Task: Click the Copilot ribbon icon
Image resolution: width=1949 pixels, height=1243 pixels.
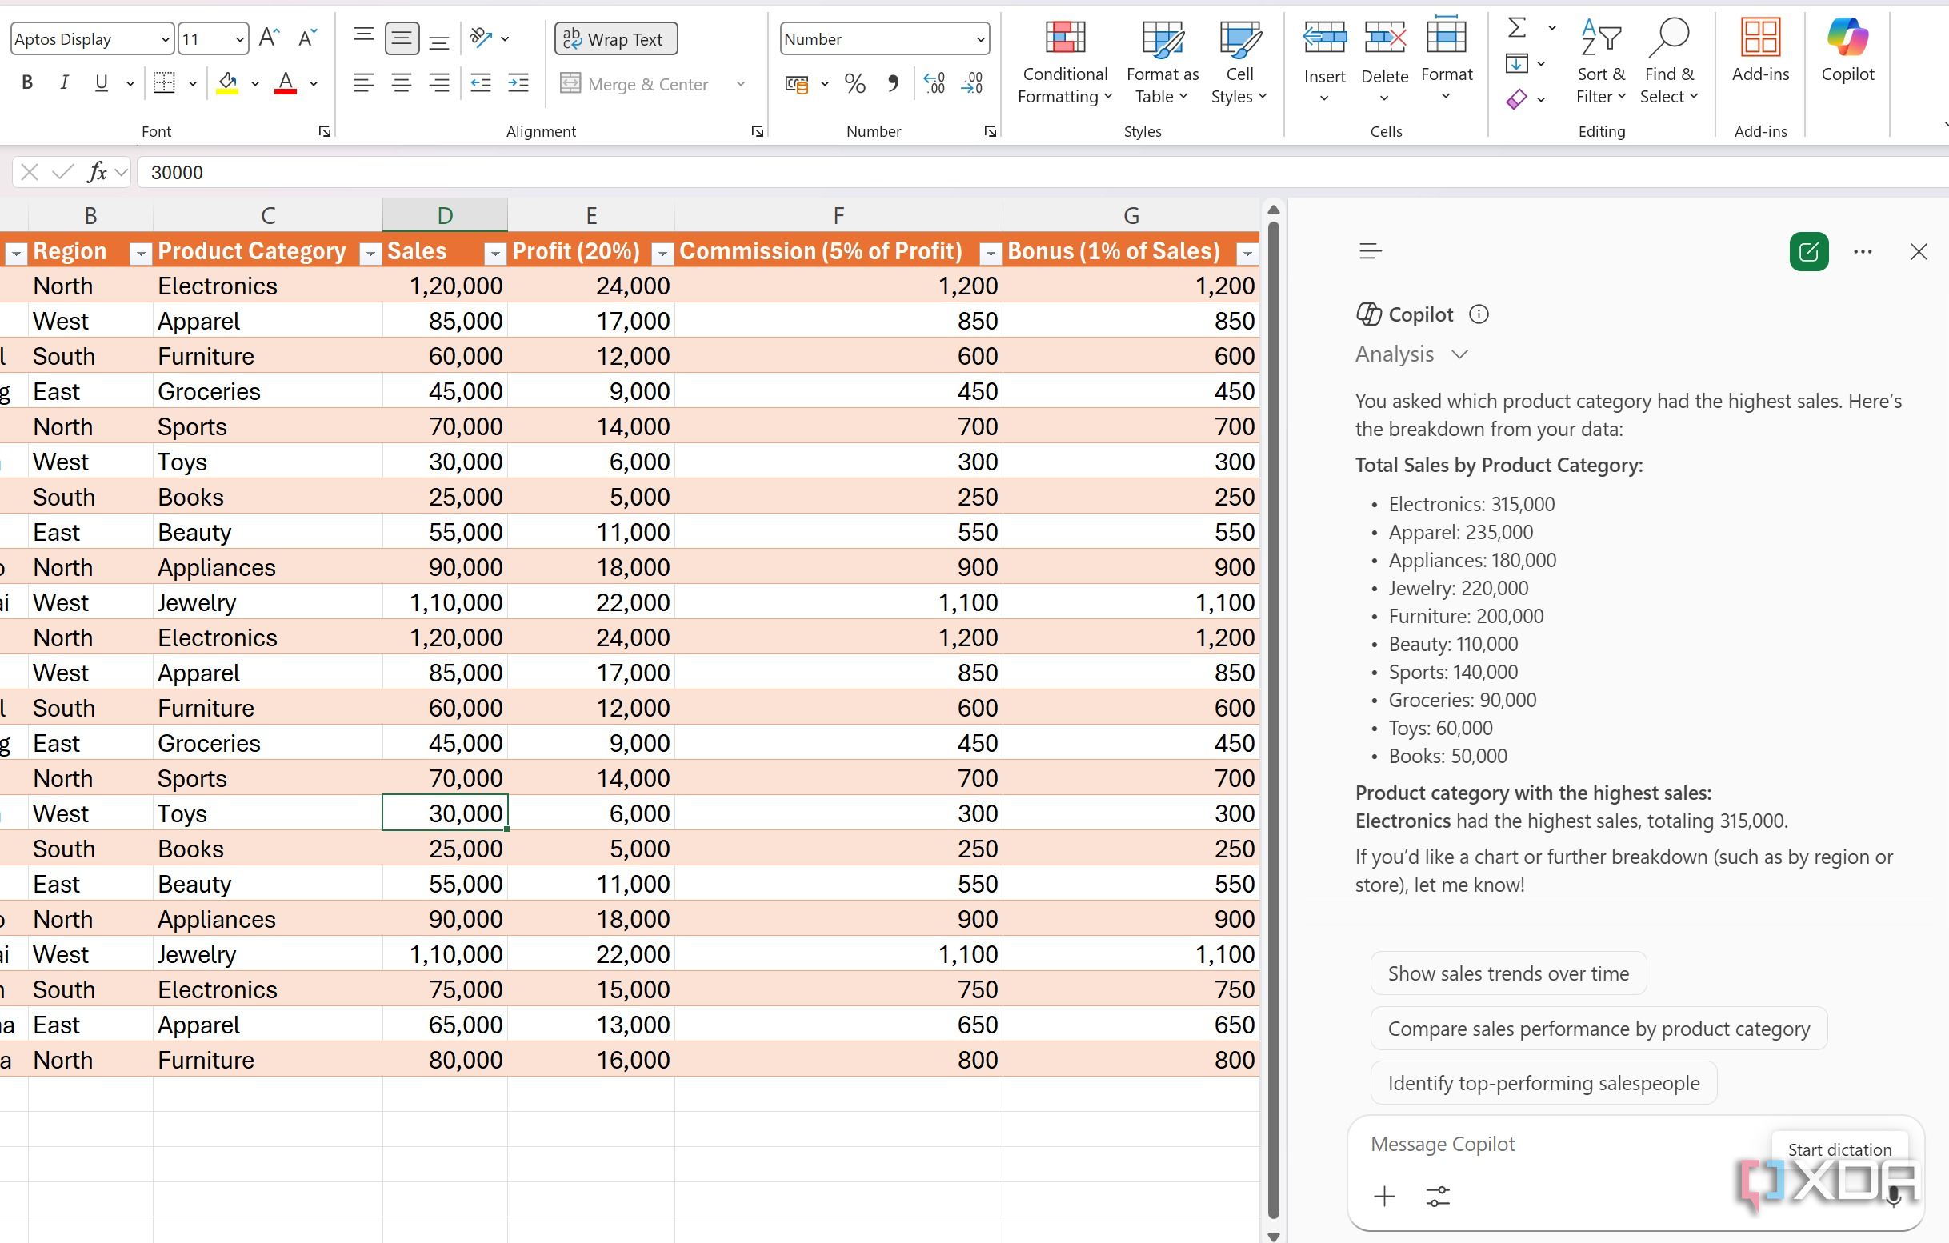Action: (1848, 50)
